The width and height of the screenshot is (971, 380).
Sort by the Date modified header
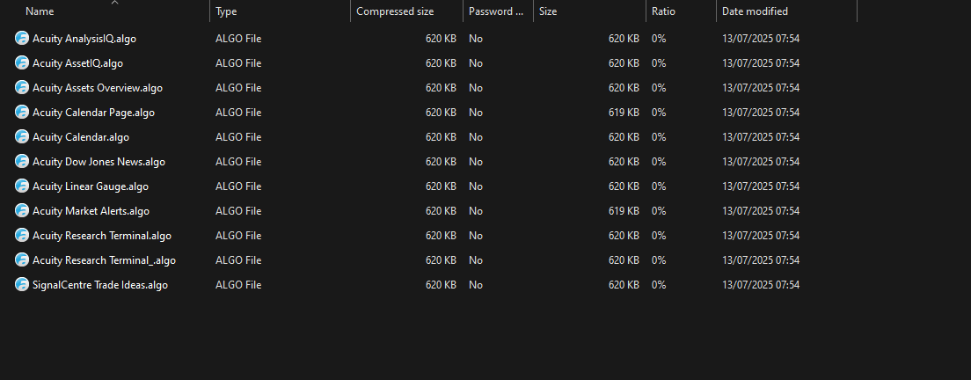pos(755,11)
